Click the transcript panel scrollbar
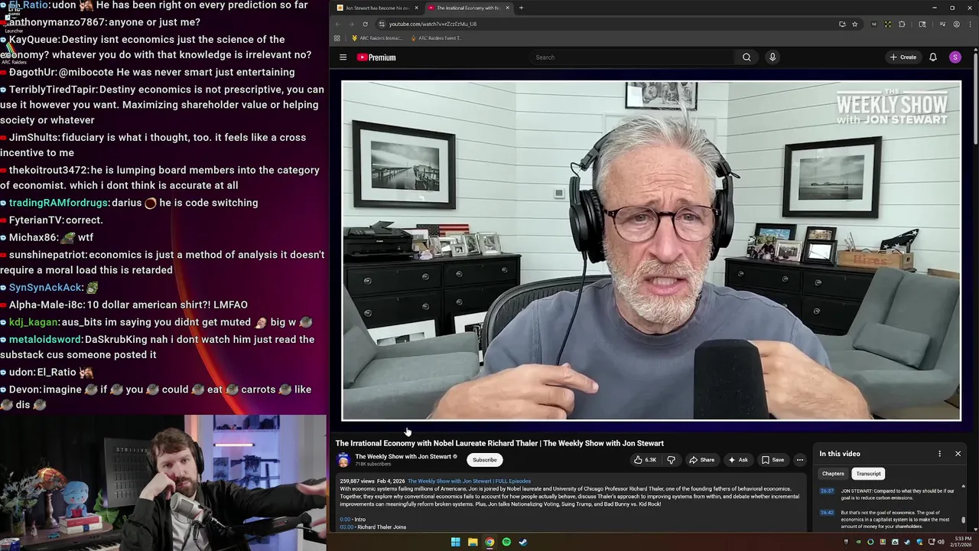This screenshot has height=551, width=979. point(964,520)
